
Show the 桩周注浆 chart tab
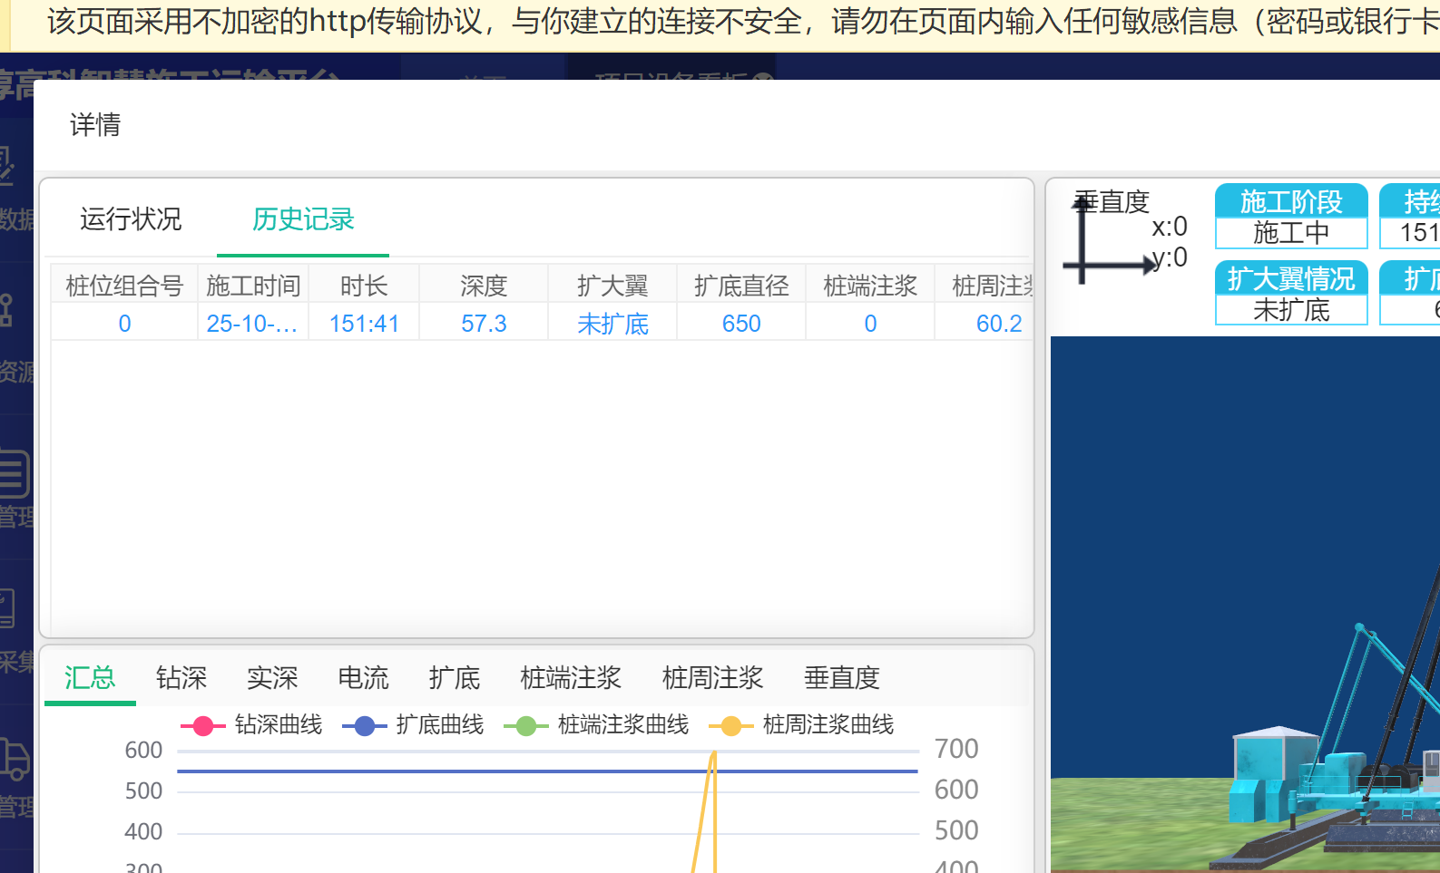point(712,678)
